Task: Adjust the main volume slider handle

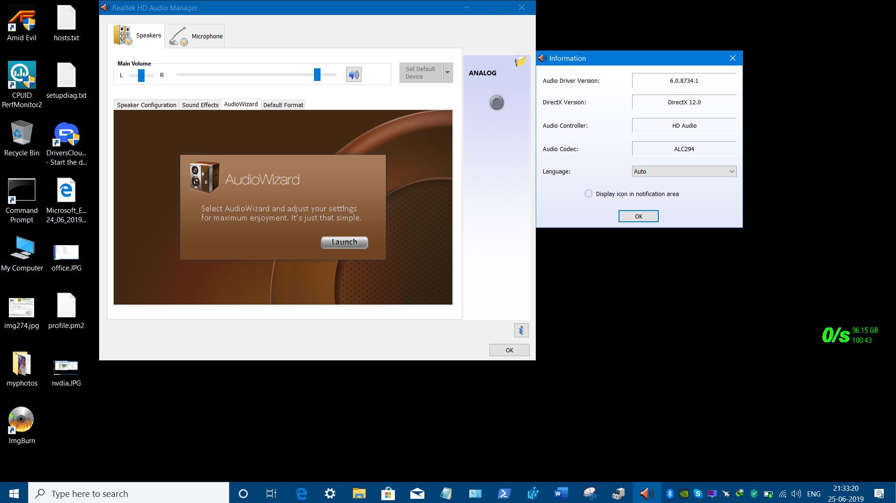Action: tap(317, 74)
